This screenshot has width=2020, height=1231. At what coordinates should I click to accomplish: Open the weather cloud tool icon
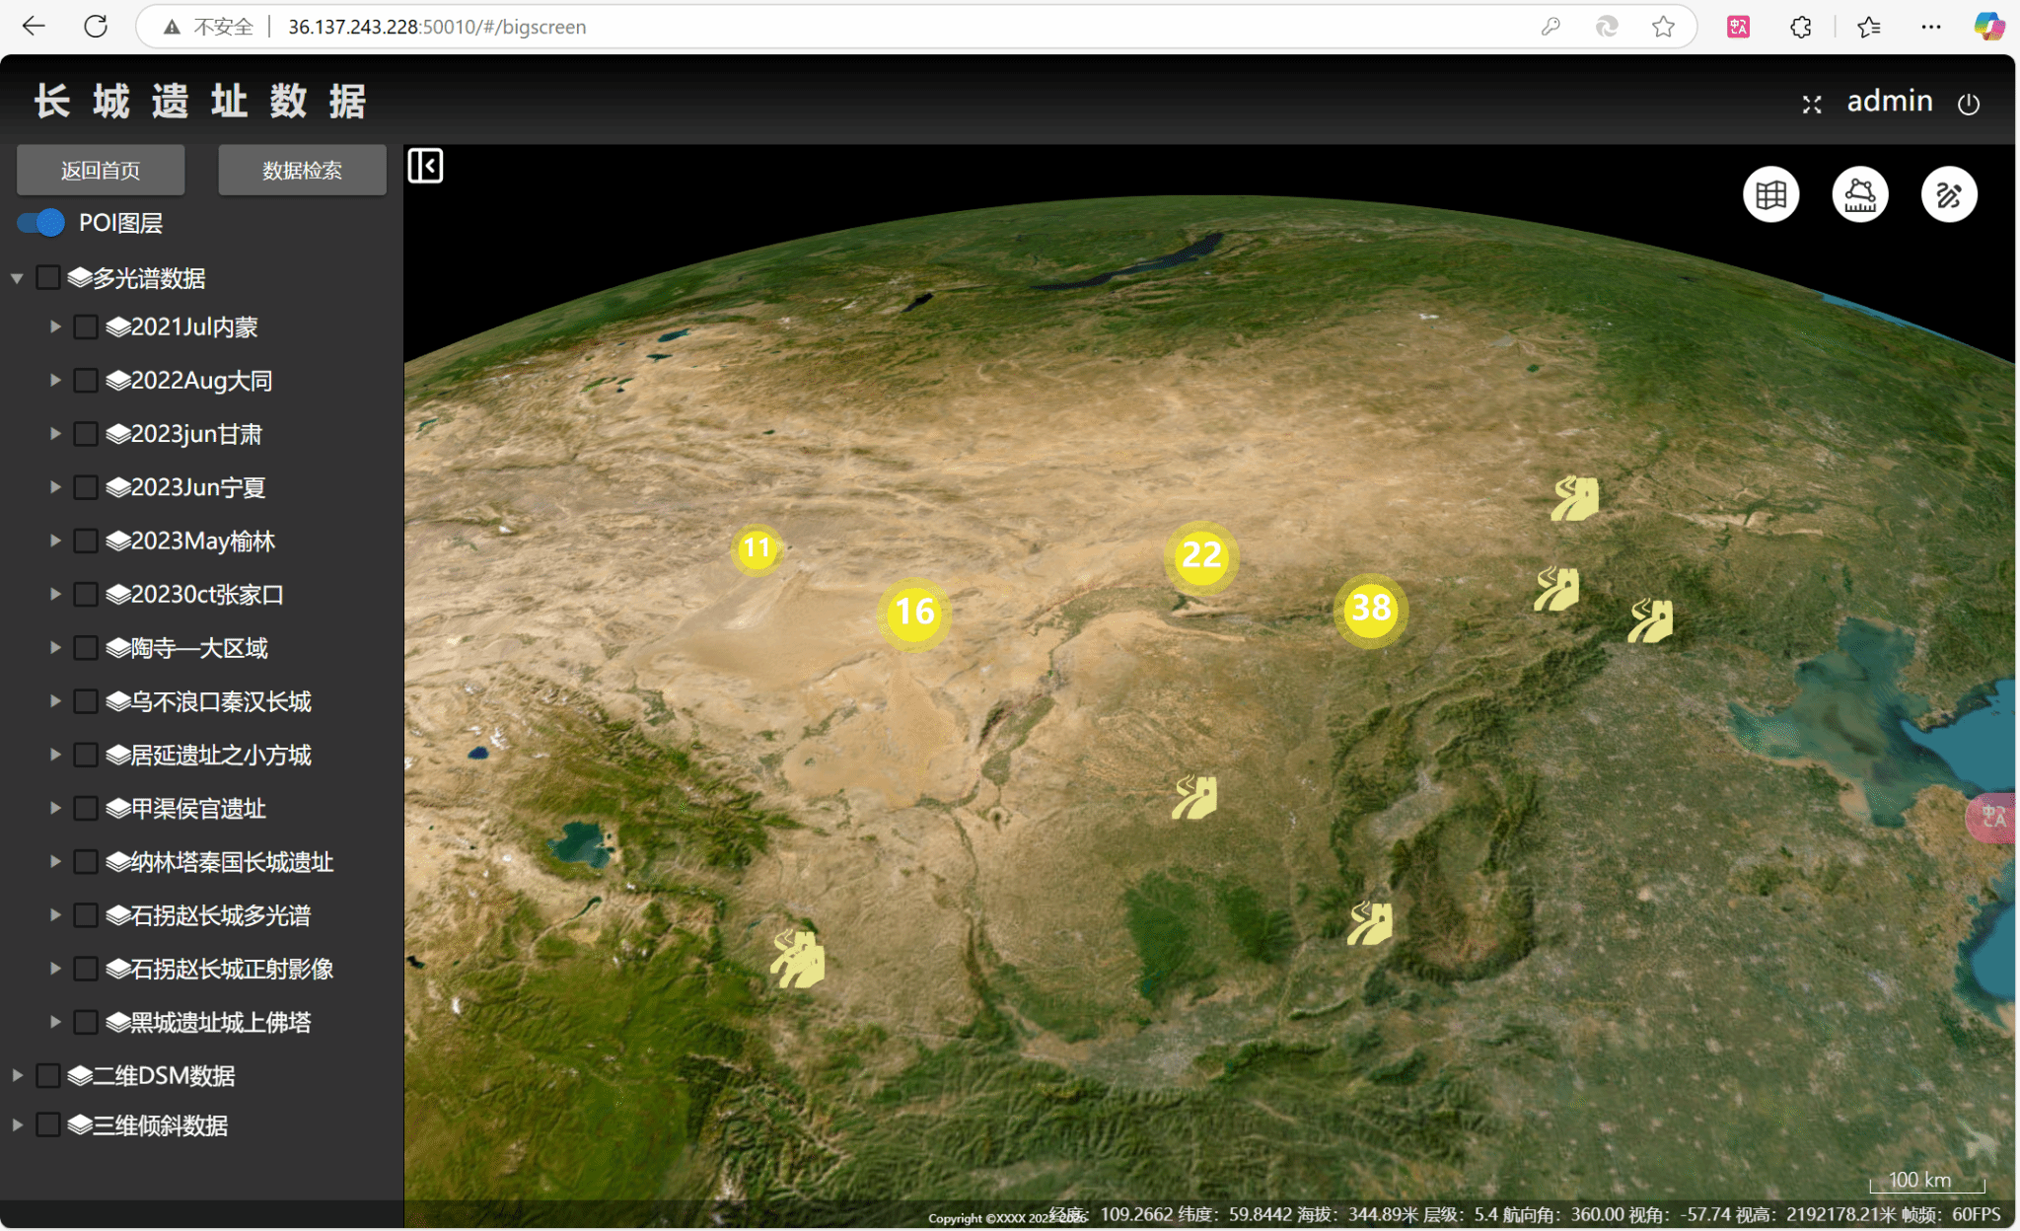[1859, 194]
